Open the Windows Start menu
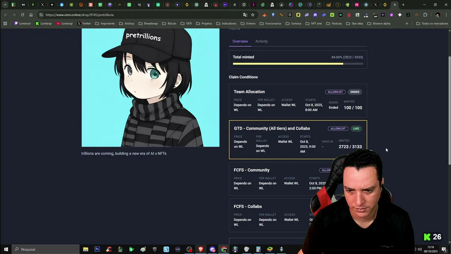 [6, 249]
